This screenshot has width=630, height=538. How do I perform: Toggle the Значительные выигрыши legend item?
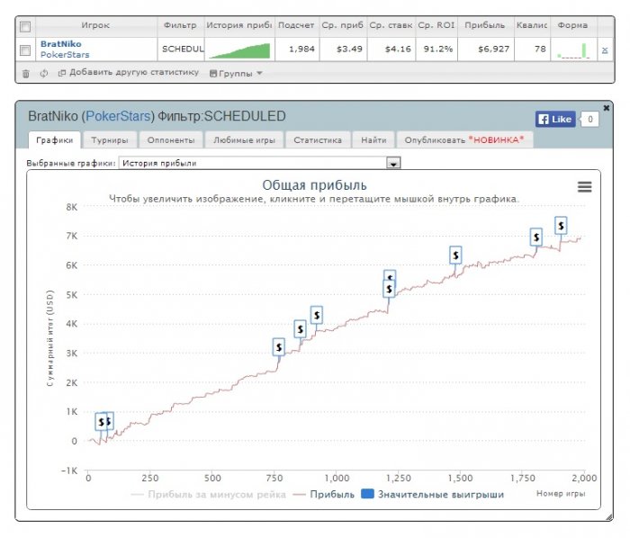(x=432, y=494)
